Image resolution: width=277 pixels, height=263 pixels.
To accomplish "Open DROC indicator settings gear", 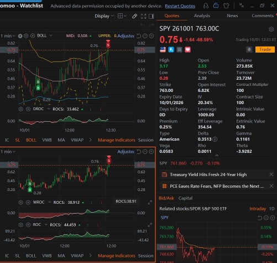I will coord(21,109).
